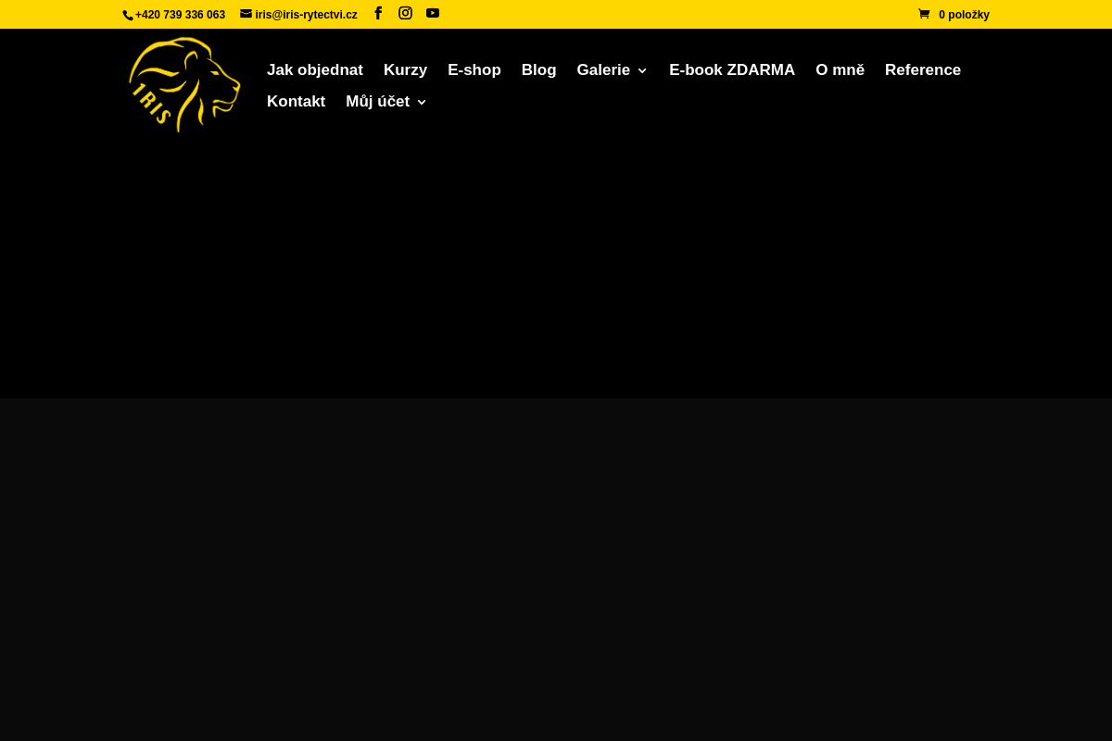This screenshot has height=741, width=1112.
Task: Expand the Můj účet dropdown chevron
Action: point(422,103)
